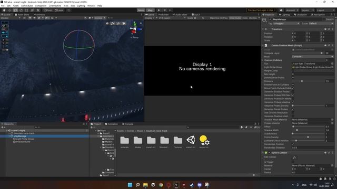This screenshot has height=189, width=337.
Task: Select the Rotate tool in toolbar
Action: (15, 10)
